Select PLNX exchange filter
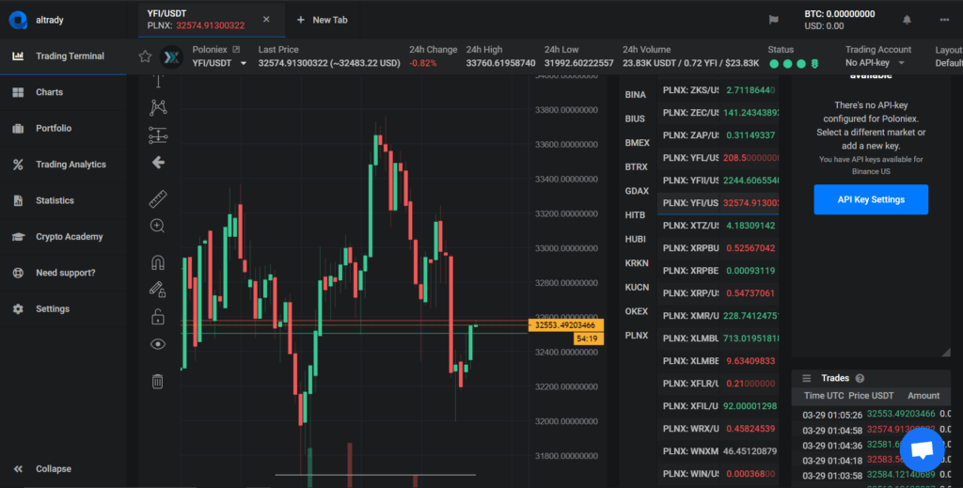963x488 pixels. coord(637,335)
